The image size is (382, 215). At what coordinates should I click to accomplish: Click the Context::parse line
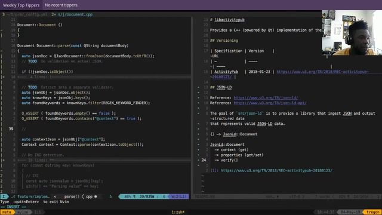tap(82, 145)
